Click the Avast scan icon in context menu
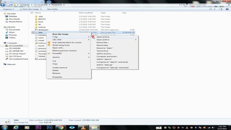 pyautogui.click(x=49, y=43)
